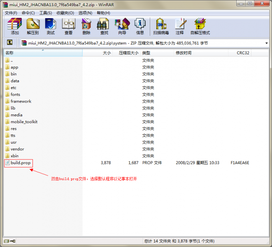Click the SFX (自解压格式) toolbar icon
This screenshot has width=272, height=247.
[x=200, y=26]
